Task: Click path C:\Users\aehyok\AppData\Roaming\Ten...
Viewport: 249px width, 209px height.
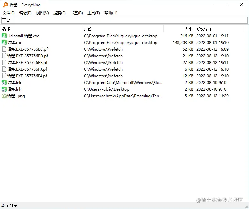Action: (123, 96)
